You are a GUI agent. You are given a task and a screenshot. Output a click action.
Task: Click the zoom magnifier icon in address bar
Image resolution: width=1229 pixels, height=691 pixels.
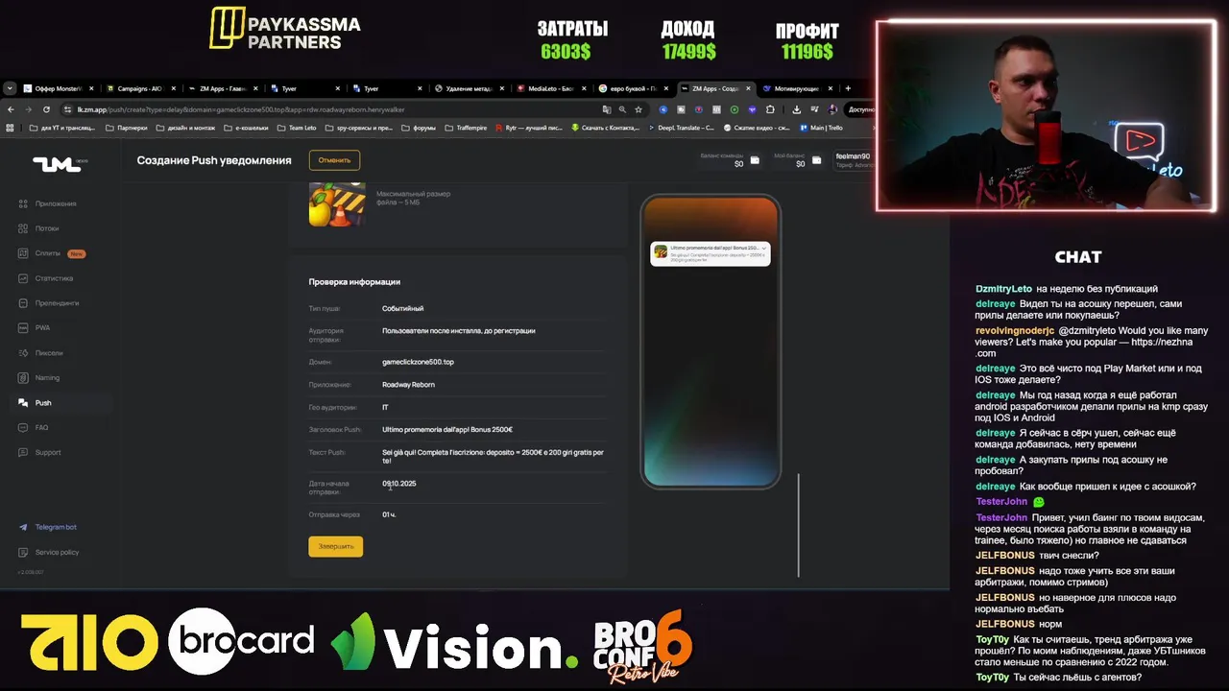pyautogui.click(x=622, y=109)
